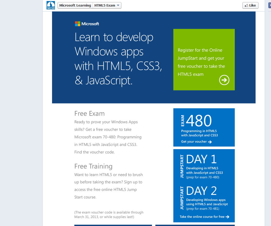Click the arrow icon next to Get your voucher
This screenshot has width=271, height=226.
[210, 142]
